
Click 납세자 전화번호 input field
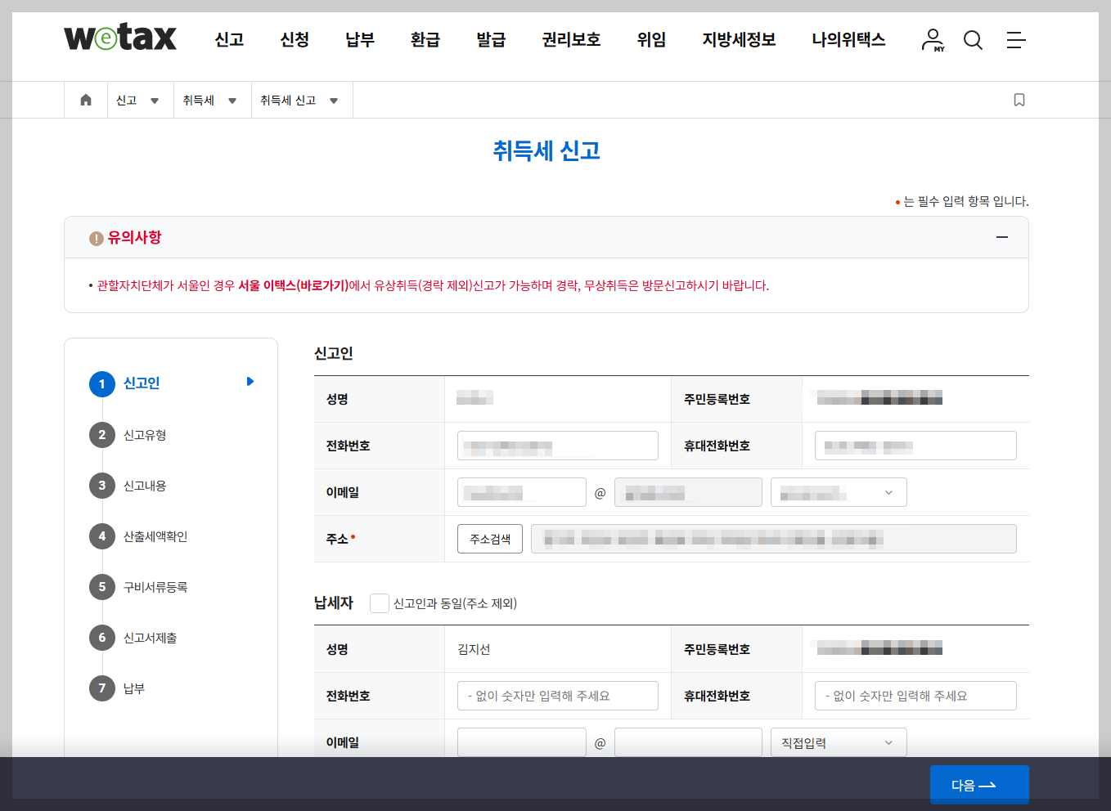(x=558, y=696)
